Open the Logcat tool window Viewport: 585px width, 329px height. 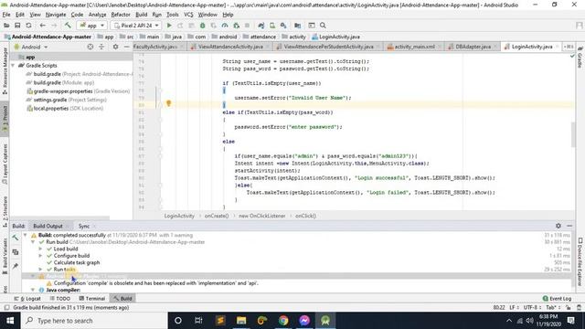click(27, 299)
